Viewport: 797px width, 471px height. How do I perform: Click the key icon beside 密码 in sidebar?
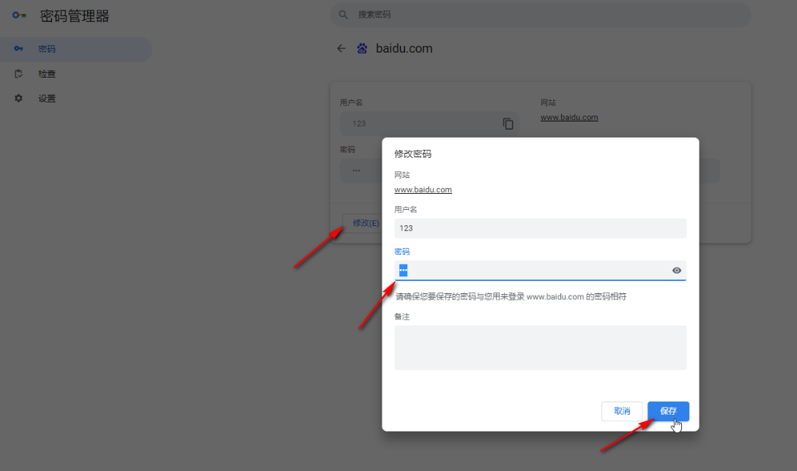point(18,49)
